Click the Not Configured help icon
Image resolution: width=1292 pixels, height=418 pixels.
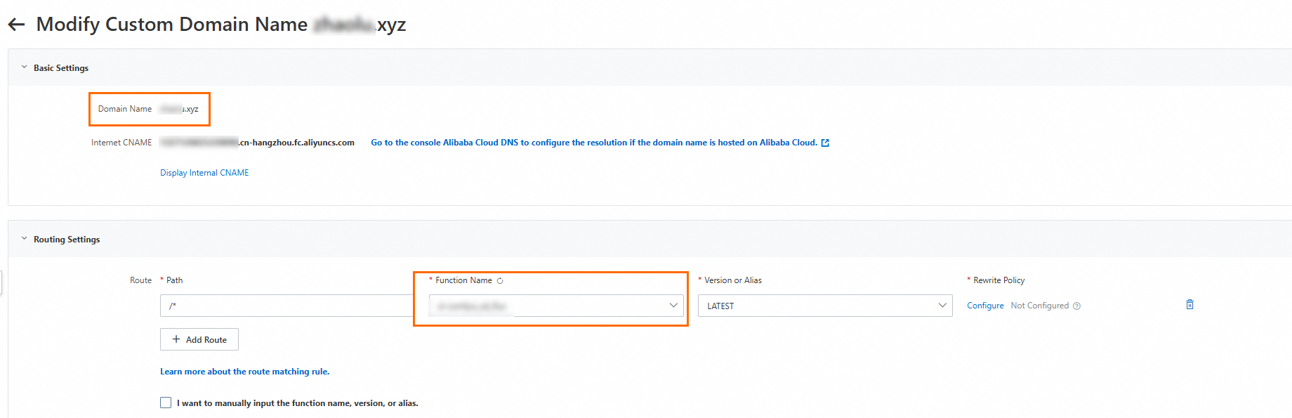[x=1077, y=306]
